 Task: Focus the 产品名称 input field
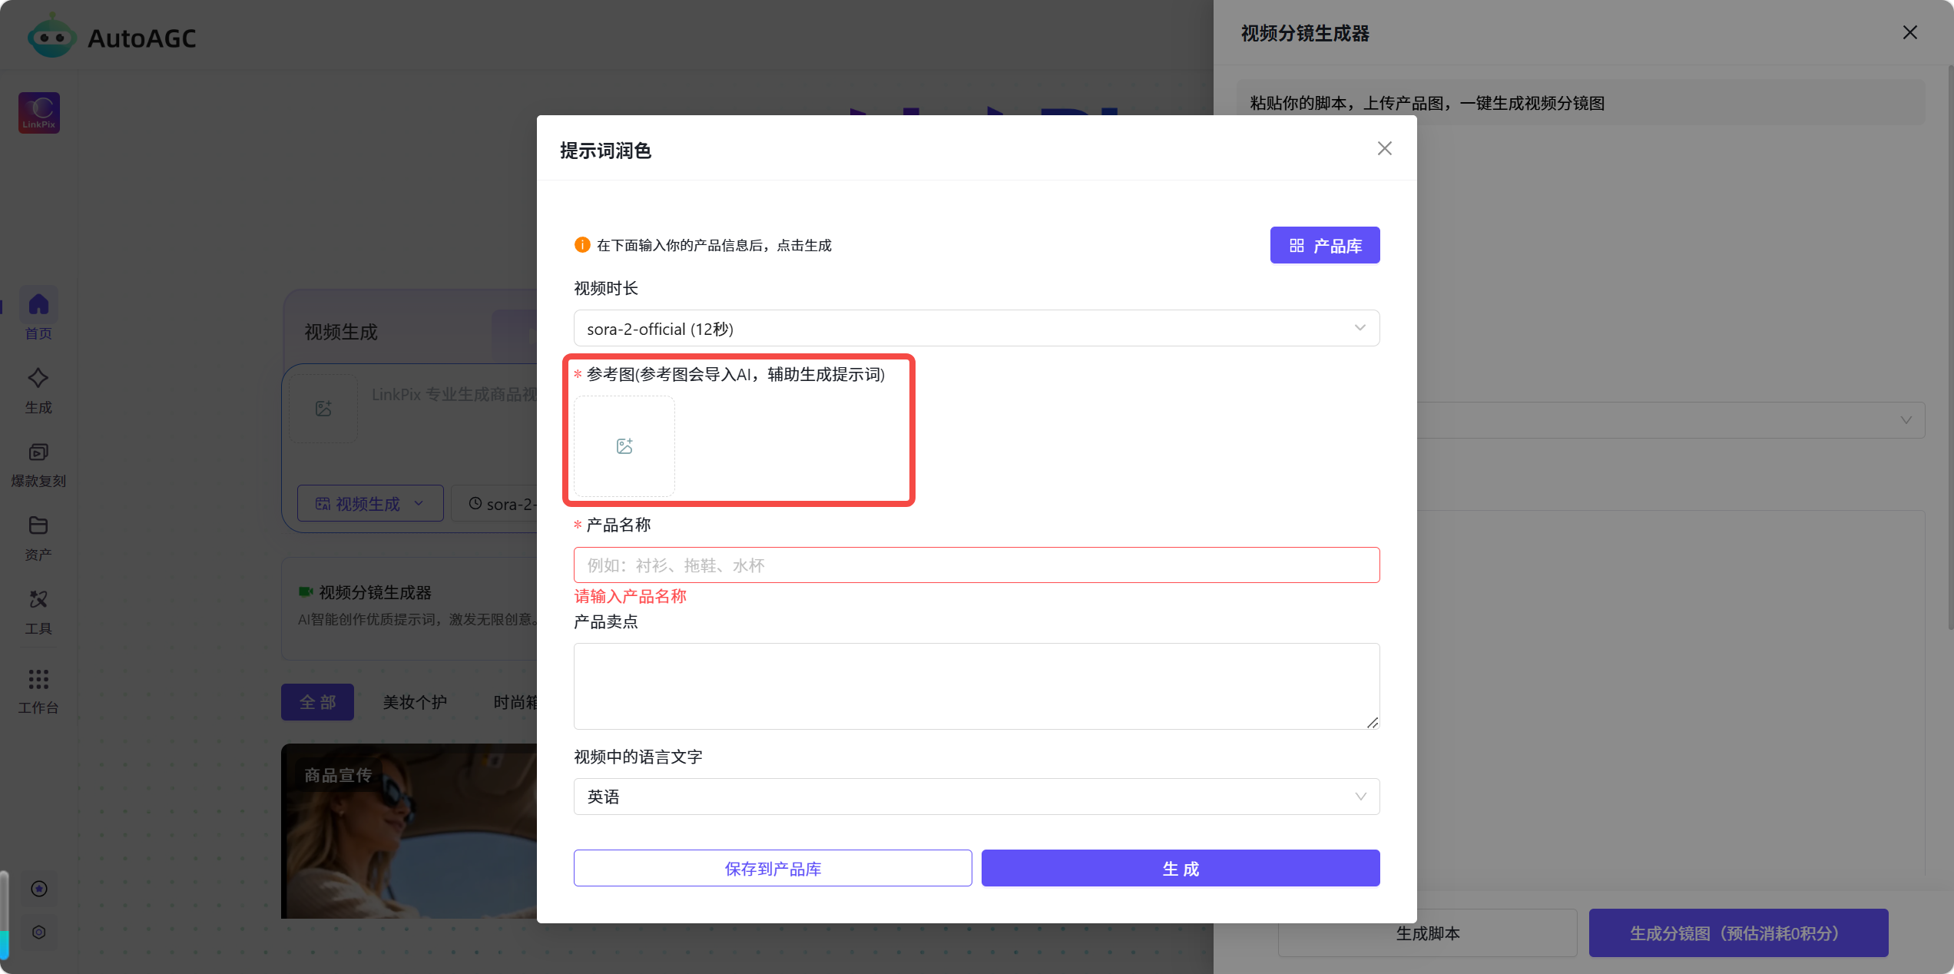coord(976,565)
